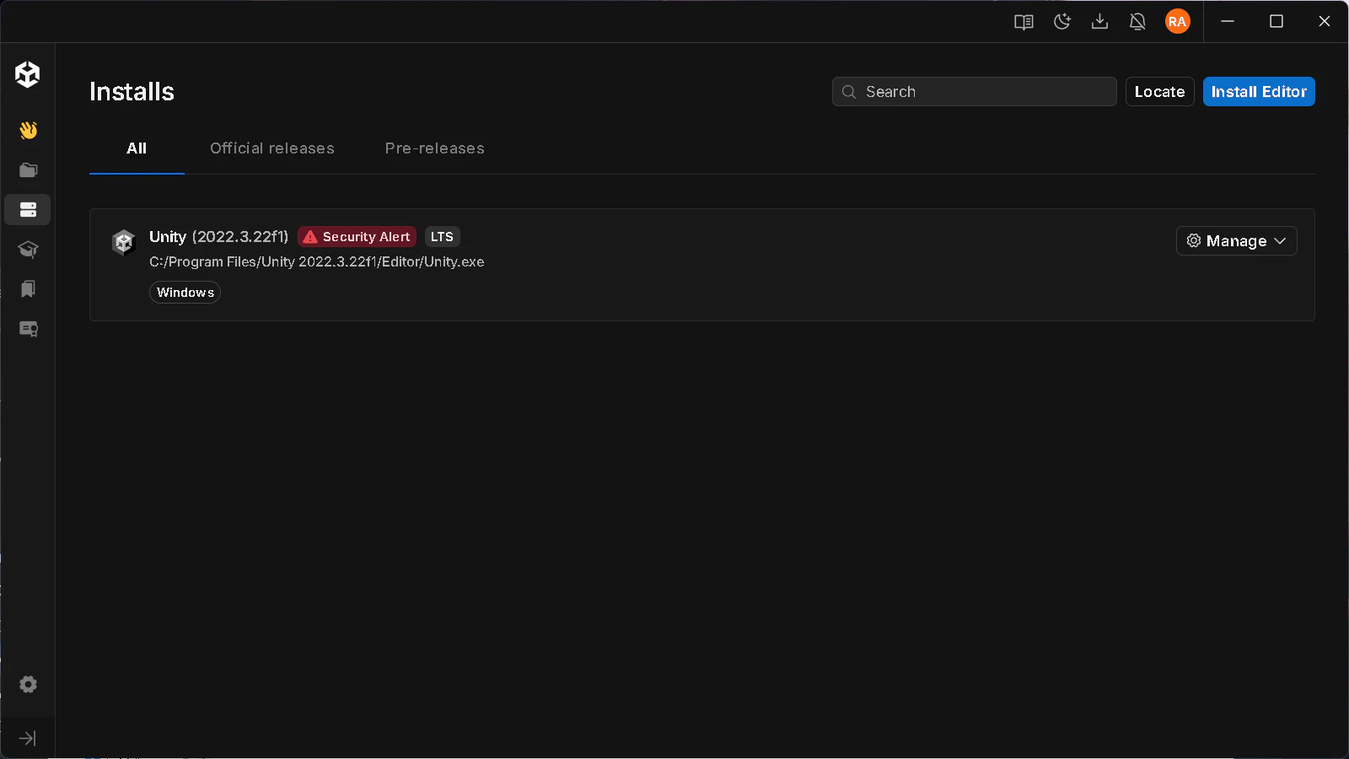Open the downloads tray icon
1349x759 pixels.
[1099, 22]
